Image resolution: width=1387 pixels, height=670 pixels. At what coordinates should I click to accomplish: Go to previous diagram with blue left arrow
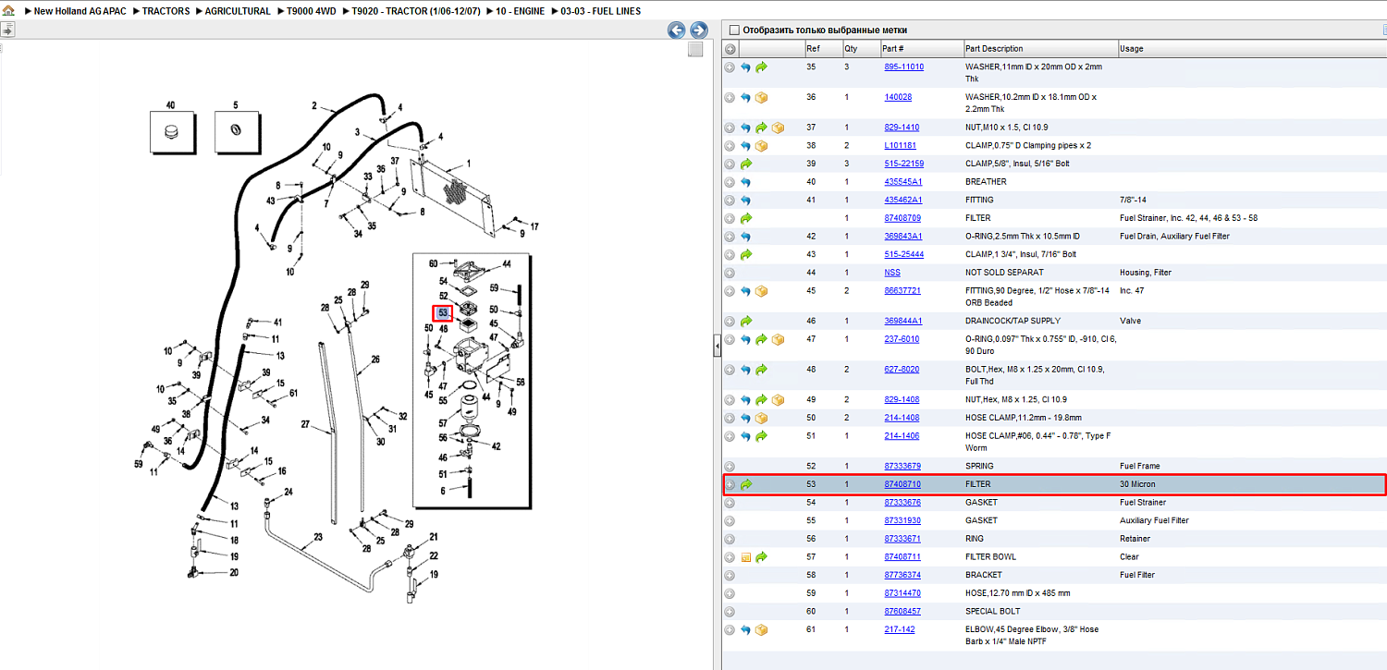(x=677, y=30)
